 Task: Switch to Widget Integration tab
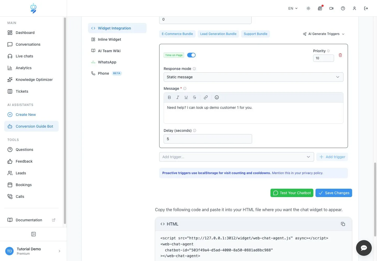pyautogui.click(x=117, y=28)
